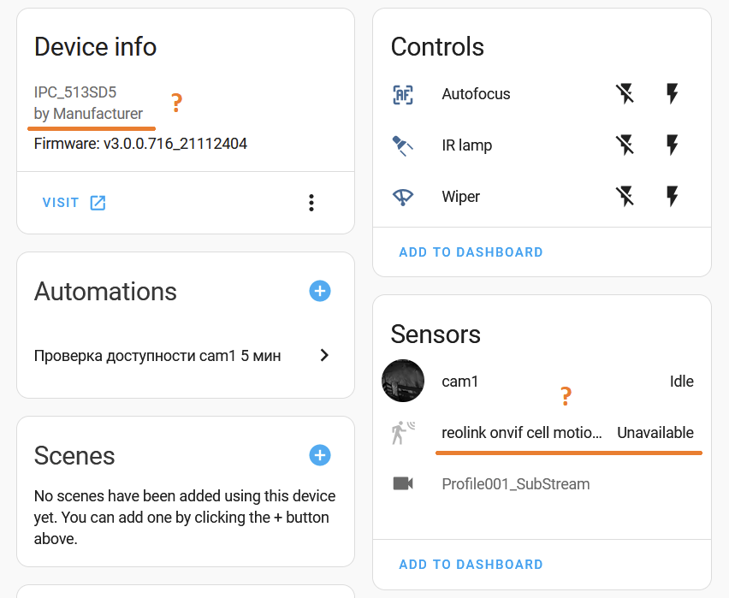Click the 'by Manufacturer' text
The image size is (729, 598).
click(88, 114)
